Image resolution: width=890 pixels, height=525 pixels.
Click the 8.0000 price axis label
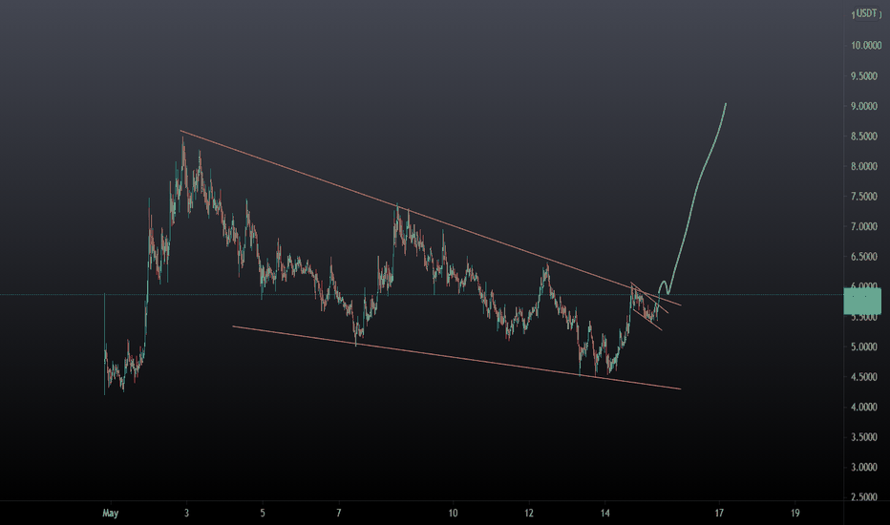coord(863,166)
